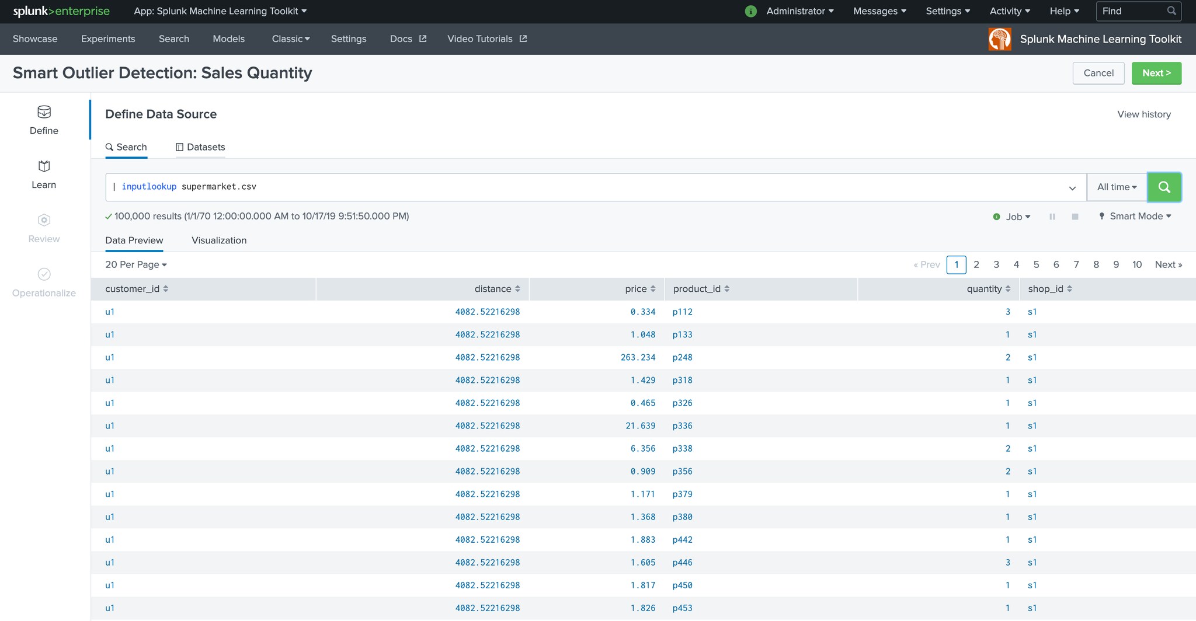Switch to the Visualization tab
This screenshot has height=621, width=1196.
point(219,240)
